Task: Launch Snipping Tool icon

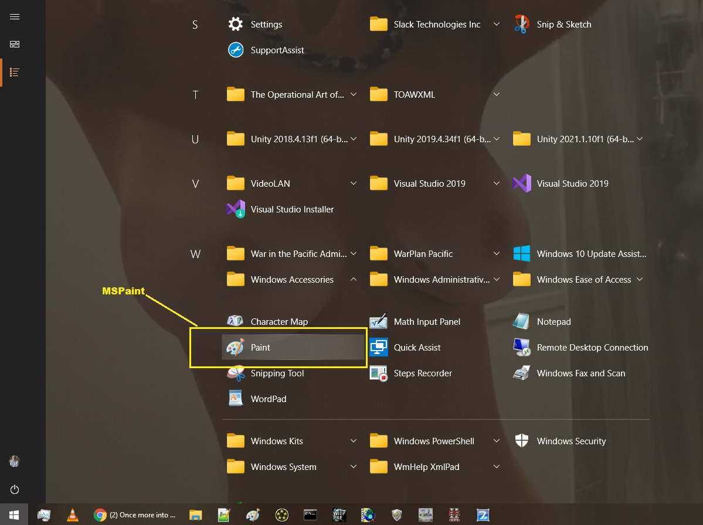Action: [235, 373]
